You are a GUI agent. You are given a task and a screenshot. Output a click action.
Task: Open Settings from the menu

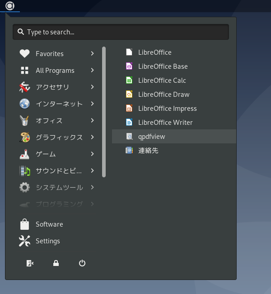[57, 241]
